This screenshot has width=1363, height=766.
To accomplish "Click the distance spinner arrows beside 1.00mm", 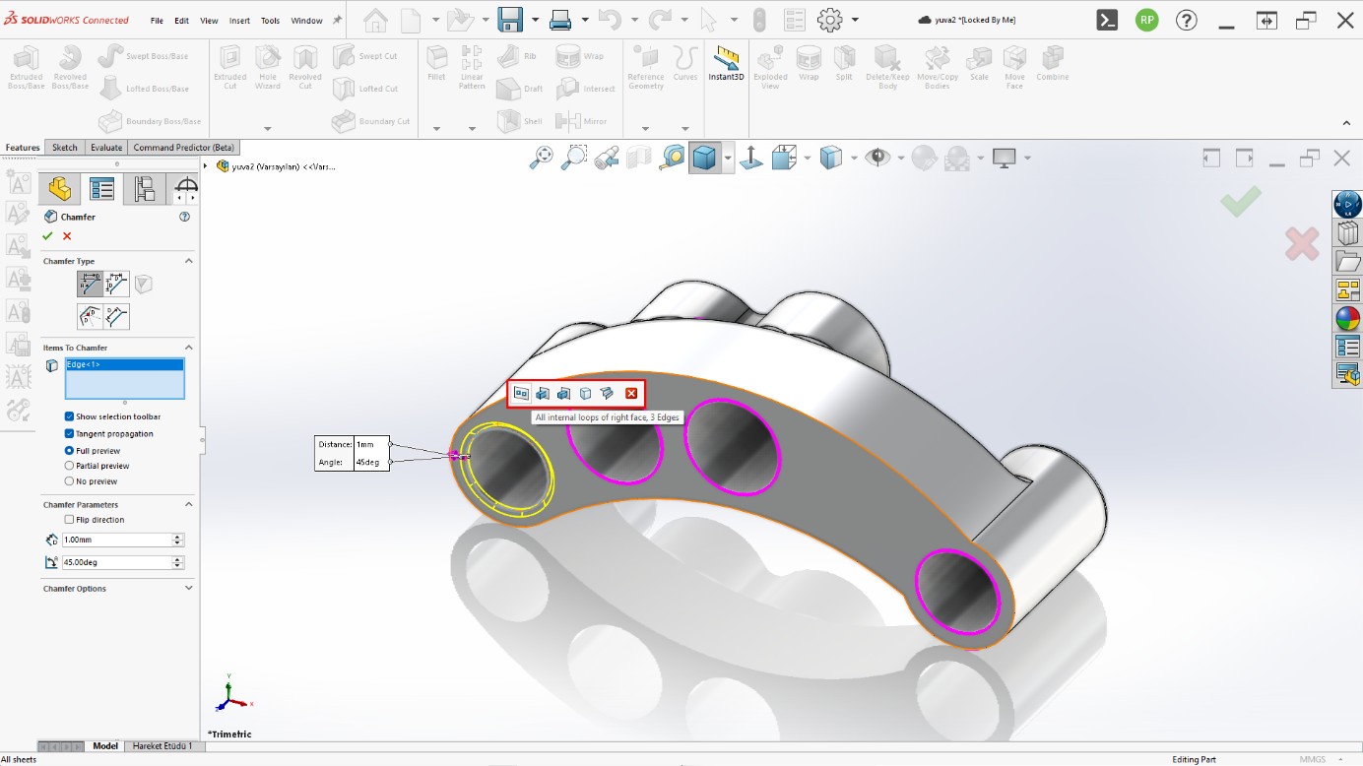I will coord(178,540).
